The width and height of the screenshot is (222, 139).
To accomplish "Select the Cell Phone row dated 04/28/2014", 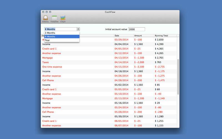I will pyautogui.click(x=109, y=80).
